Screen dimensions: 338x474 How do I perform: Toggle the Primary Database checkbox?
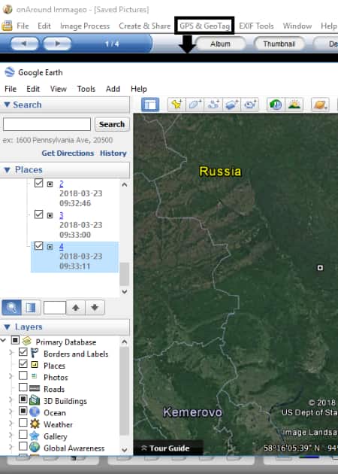[x=15, y=340]
